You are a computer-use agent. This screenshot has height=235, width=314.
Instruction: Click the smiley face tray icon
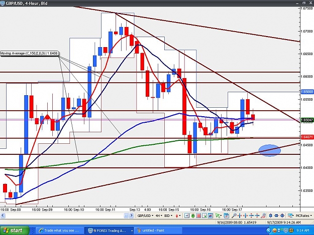(x=274, y=230)
